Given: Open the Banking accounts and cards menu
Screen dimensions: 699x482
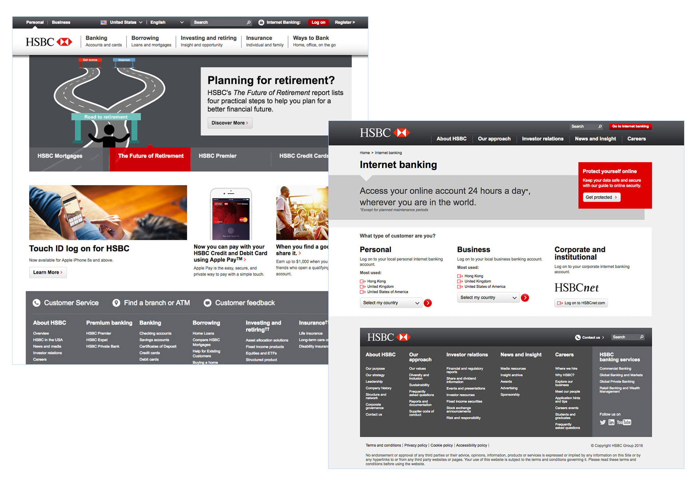Looking at the screenshot, I should click(103, 41).
